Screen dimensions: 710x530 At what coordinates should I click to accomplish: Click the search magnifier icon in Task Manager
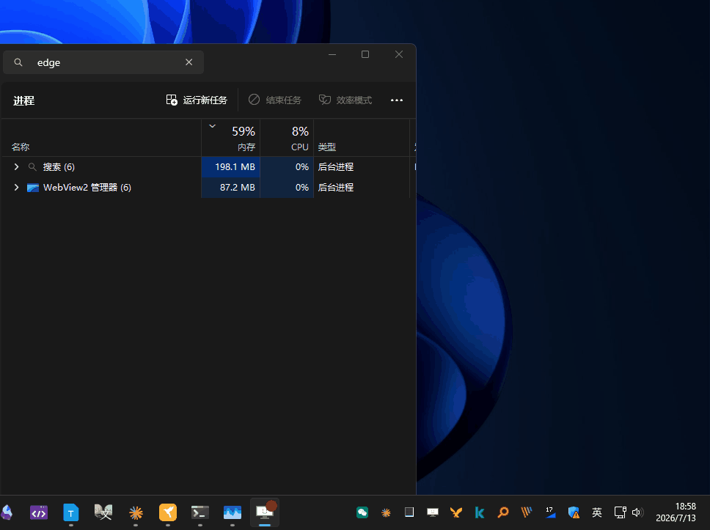tap(18, 62)
